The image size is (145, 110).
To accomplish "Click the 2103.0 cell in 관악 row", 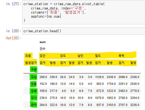I will point(111,105).
